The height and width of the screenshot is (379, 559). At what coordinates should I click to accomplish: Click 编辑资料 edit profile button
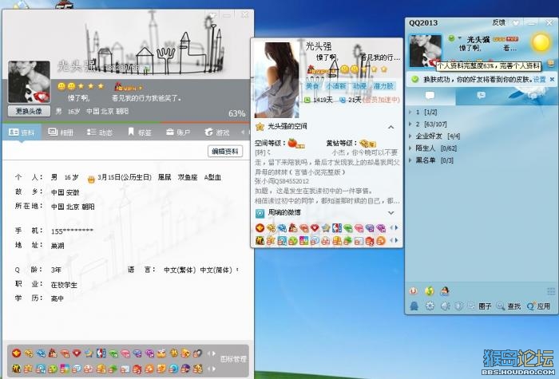(225, 152)
